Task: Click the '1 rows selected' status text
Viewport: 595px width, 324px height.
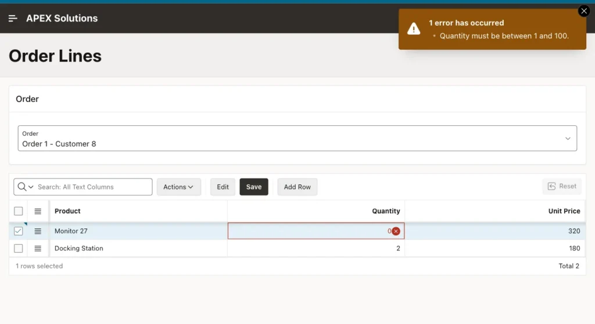Action: [x=39, y=266]
